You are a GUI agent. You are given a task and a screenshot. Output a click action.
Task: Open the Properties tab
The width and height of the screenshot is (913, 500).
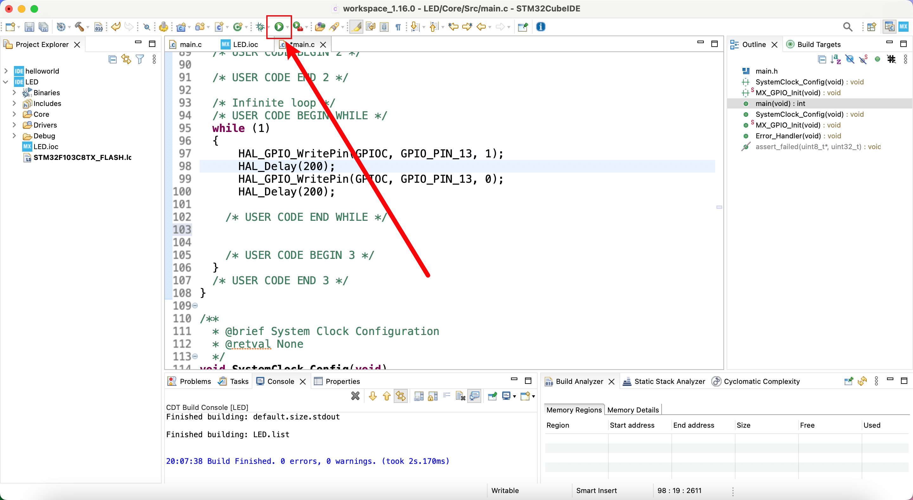pyautogui.click(x=337, y=381)
